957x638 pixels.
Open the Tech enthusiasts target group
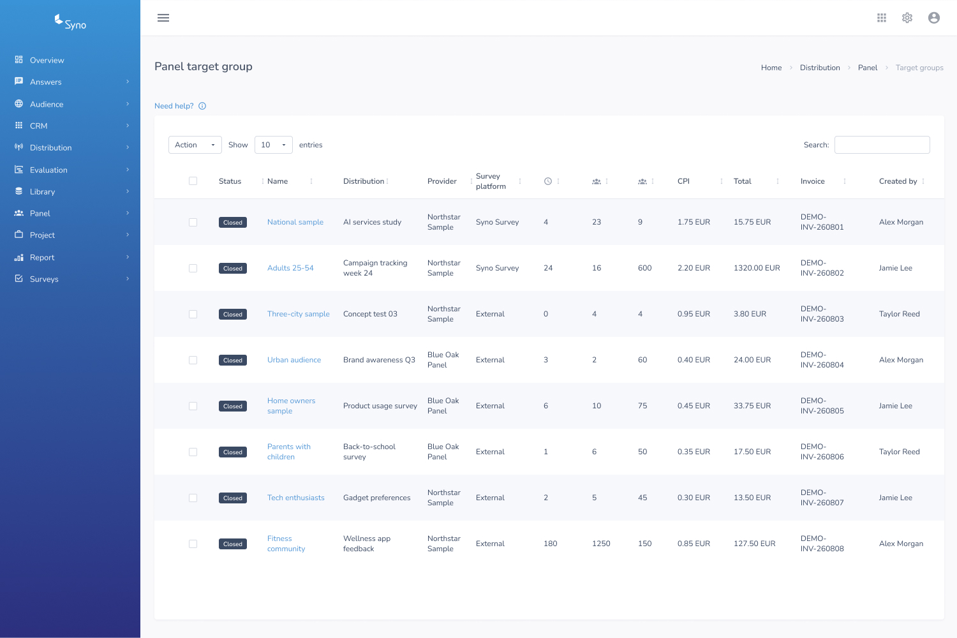pyautogui.click(x=296, y=498)
